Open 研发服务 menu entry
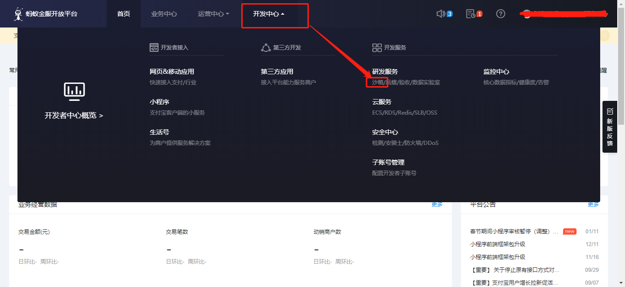 [385, 72]
